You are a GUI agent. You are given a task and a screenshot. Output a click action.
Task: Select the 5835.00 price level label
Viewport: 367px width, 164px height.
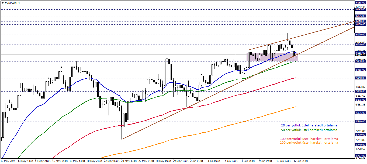(361, 113)
